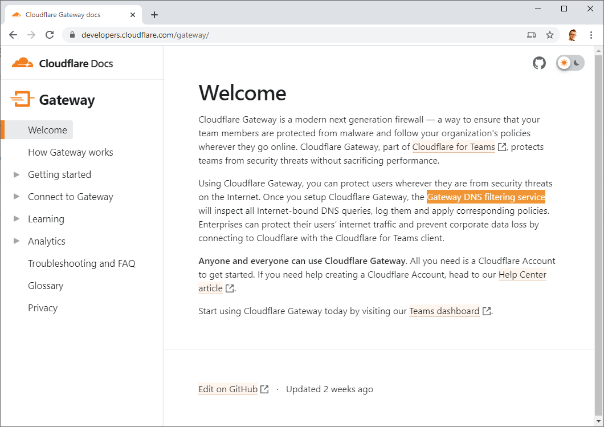The image size is (604, 427).
Task: Click external icon after Edit on GitHub
Action: click(x=264, y=389)
